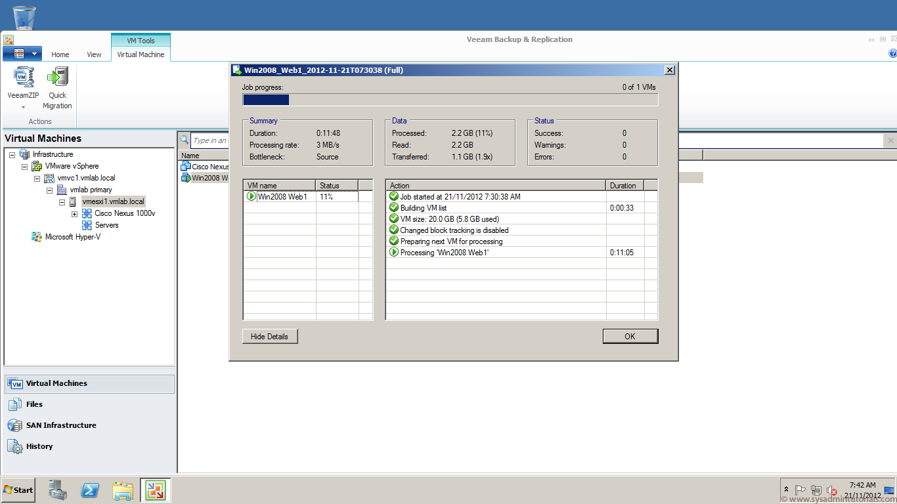
Task: Select vmesxi1.vmlab.local host item
Action: click(x=113, y=201)
